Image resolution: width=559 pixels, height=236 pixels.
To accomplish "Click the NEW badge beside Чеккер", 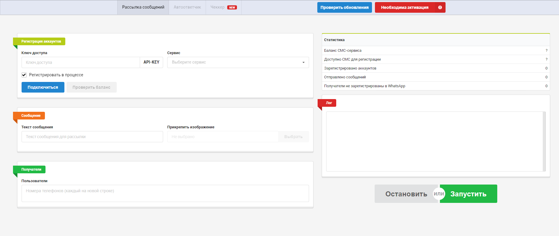I will click(x=232, y=7).
